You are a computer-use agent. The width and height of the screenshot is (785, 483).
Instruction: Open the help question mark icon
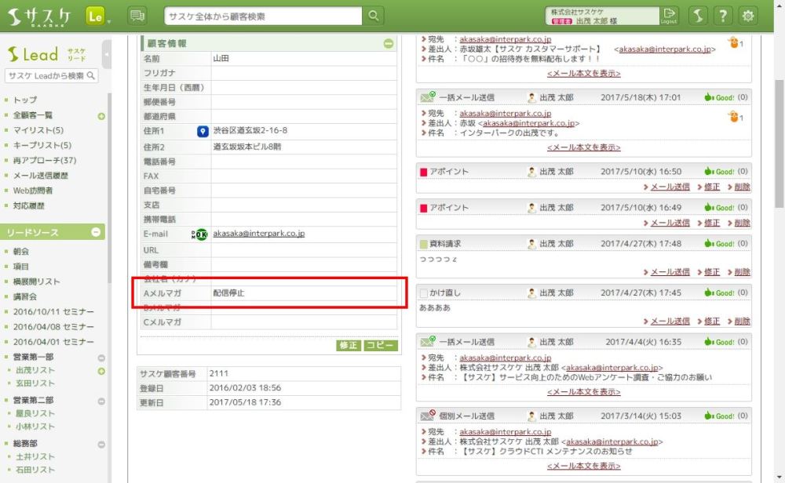[x=723, y=16]
